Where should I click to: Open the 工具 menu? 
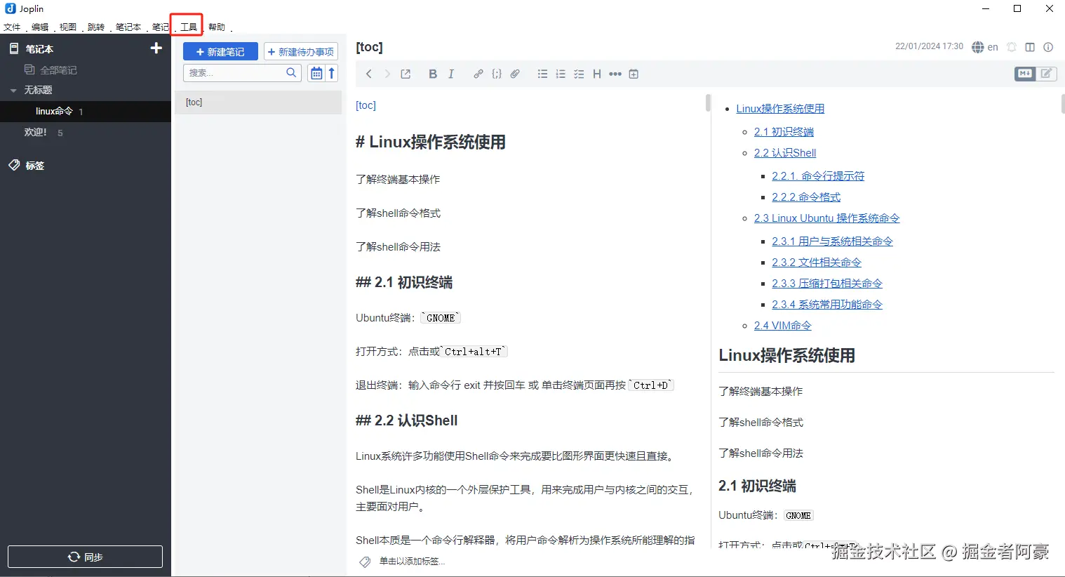188,27
